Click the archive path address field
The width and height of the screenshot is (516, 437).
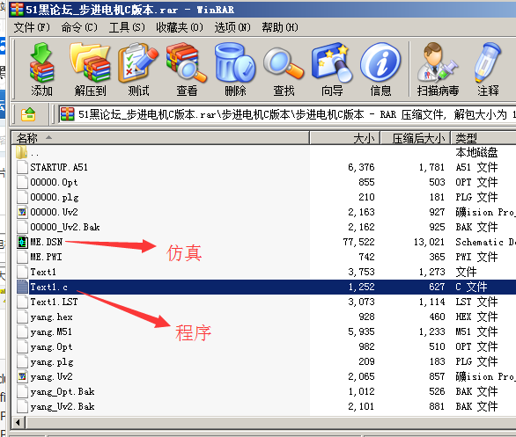click(x=286, y=114)
